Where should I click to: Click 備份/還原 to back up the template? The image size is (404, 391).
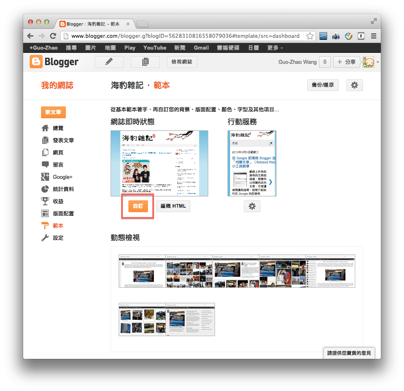(322, 85)
